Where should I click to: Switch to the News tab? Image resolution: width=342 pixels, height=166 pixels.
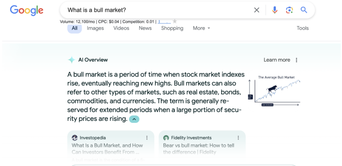[145, 28]
